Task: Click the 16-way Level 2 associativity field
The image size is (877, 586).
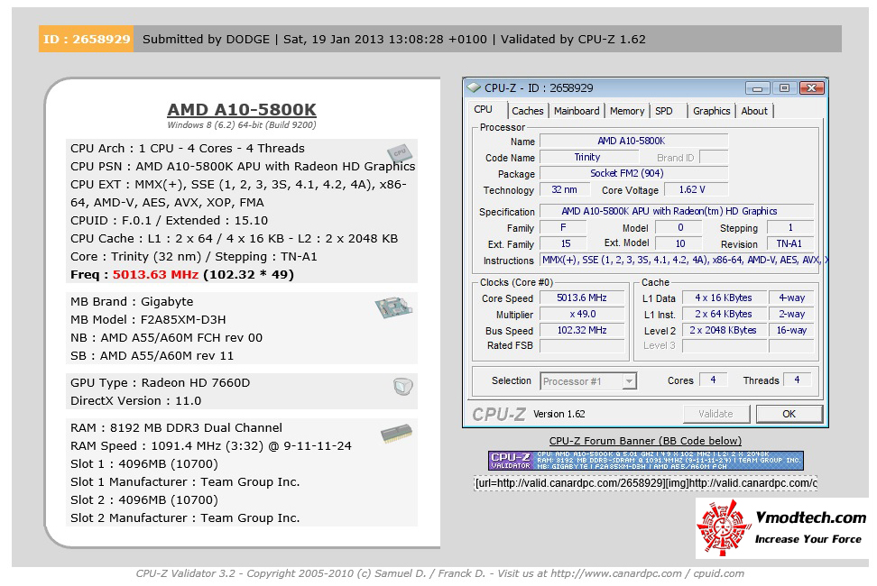Action: (x=791, y=331)
